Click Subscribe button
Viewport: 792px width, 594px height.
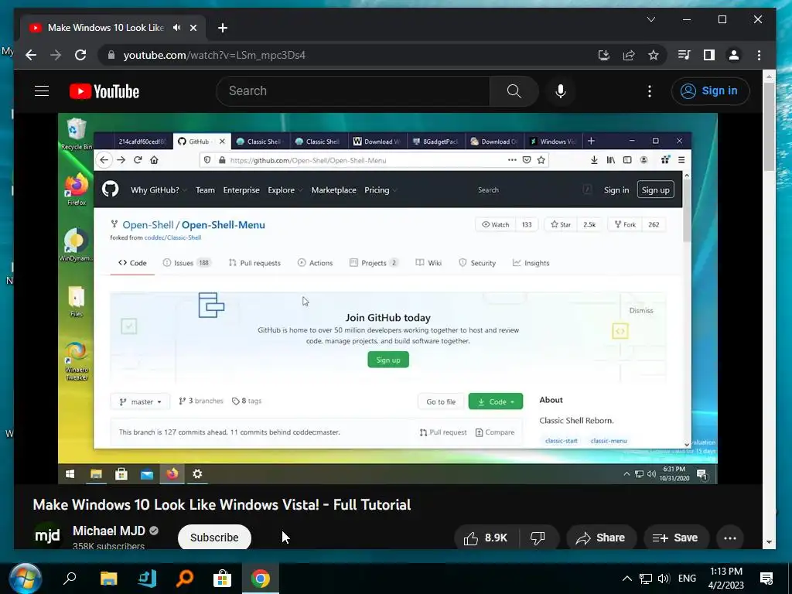click(x=214, y=537)
